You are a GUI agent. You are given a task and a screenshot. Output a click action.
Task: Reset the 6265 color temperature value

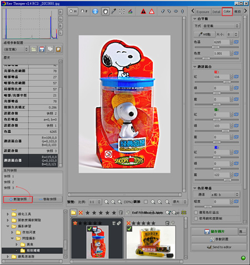coord(236,42)
